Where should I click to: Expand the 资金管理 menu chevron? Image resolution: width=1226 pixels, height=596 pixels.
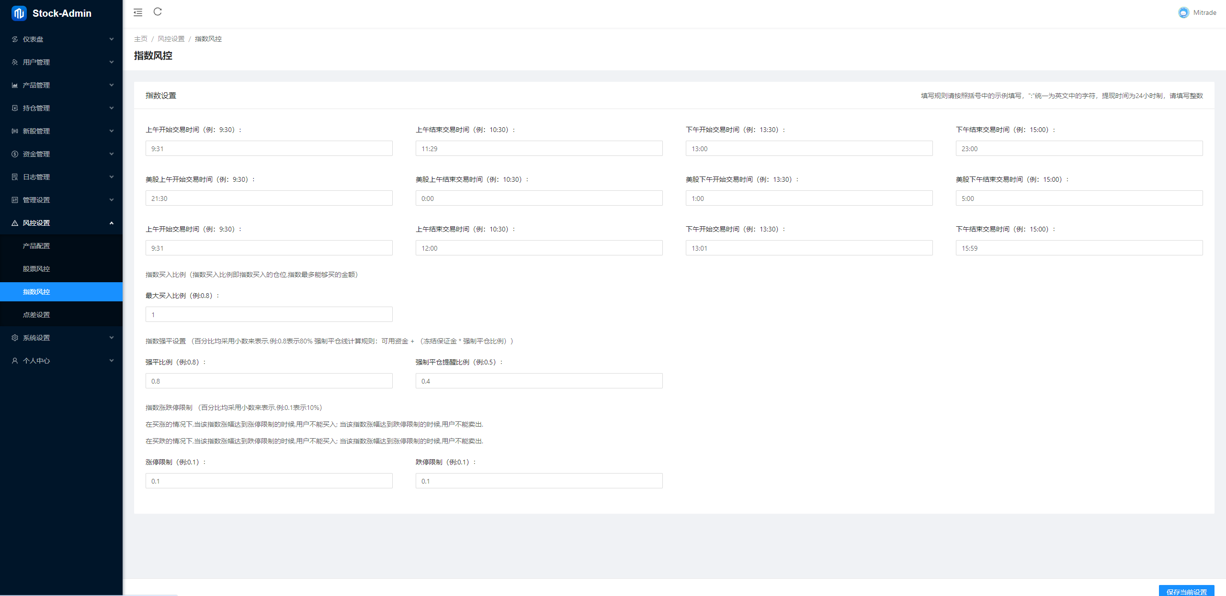[x=112, y=154]
